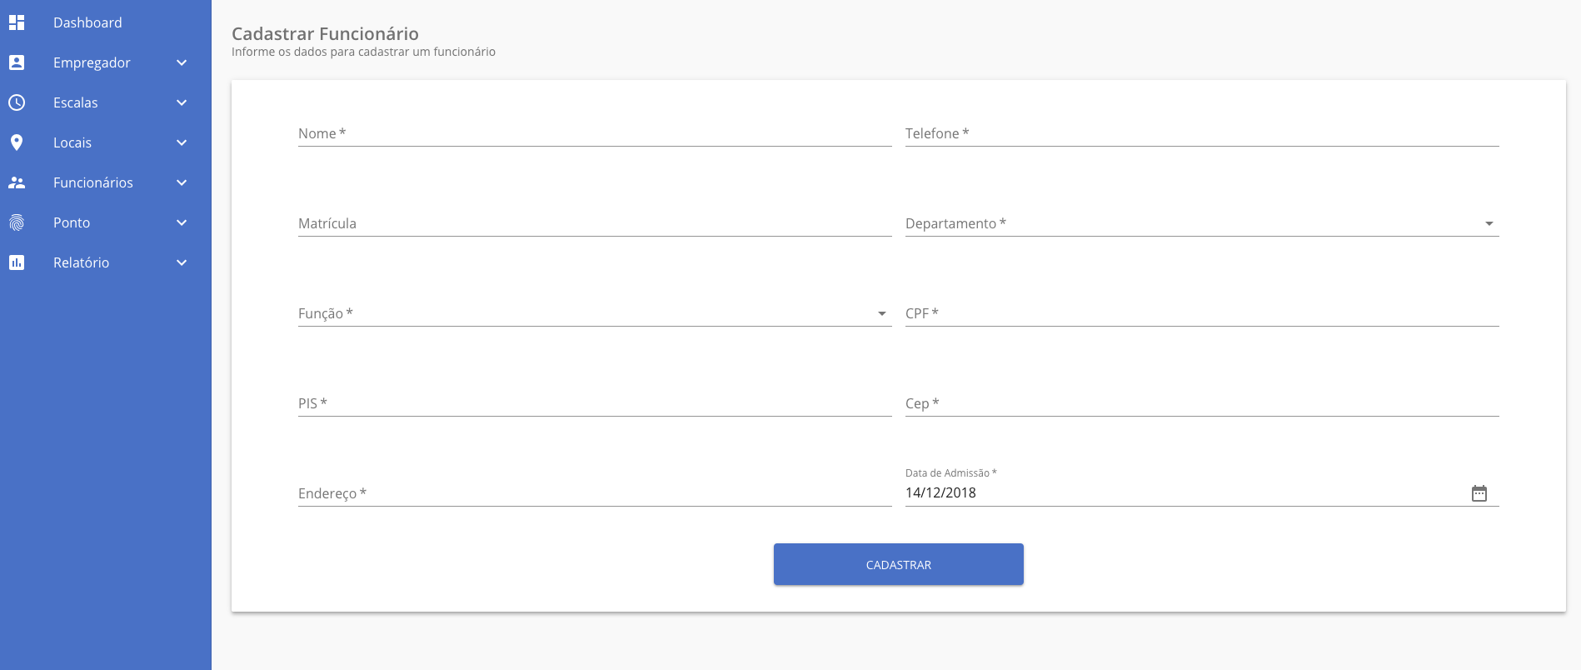Click into the CPF field
Screen dimensions: 1581x670
point(1201,313)
